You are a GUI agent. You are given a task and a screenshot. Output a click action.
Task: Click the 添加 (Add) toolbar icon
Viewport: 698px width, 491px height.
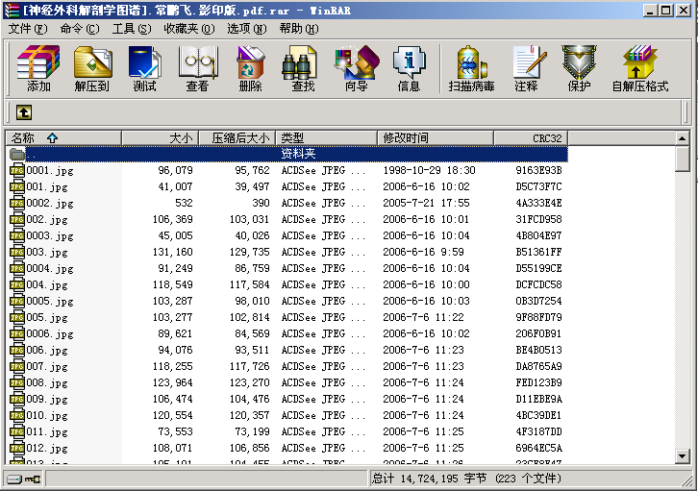tap(38, 68)
